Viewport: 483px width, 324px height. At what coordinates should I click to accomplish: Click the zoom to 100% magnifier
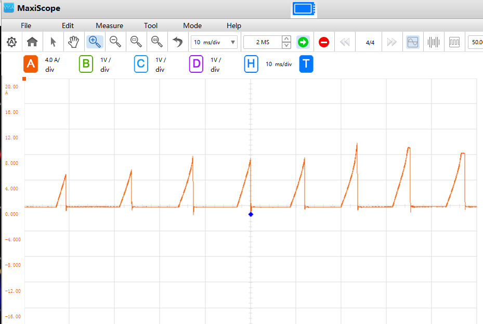point(157,42)
